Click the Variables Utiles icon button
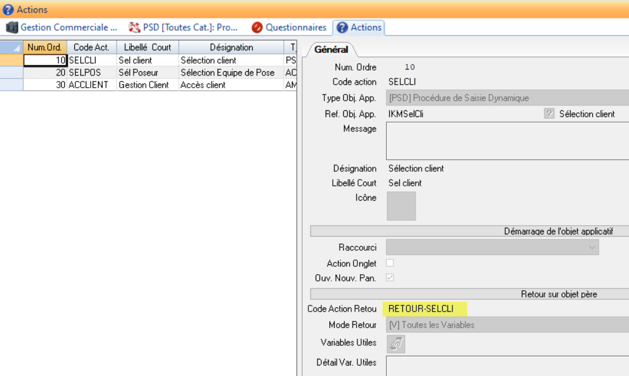Image resolution: width=629 pixels, height=376 pixels. [395, 344]
